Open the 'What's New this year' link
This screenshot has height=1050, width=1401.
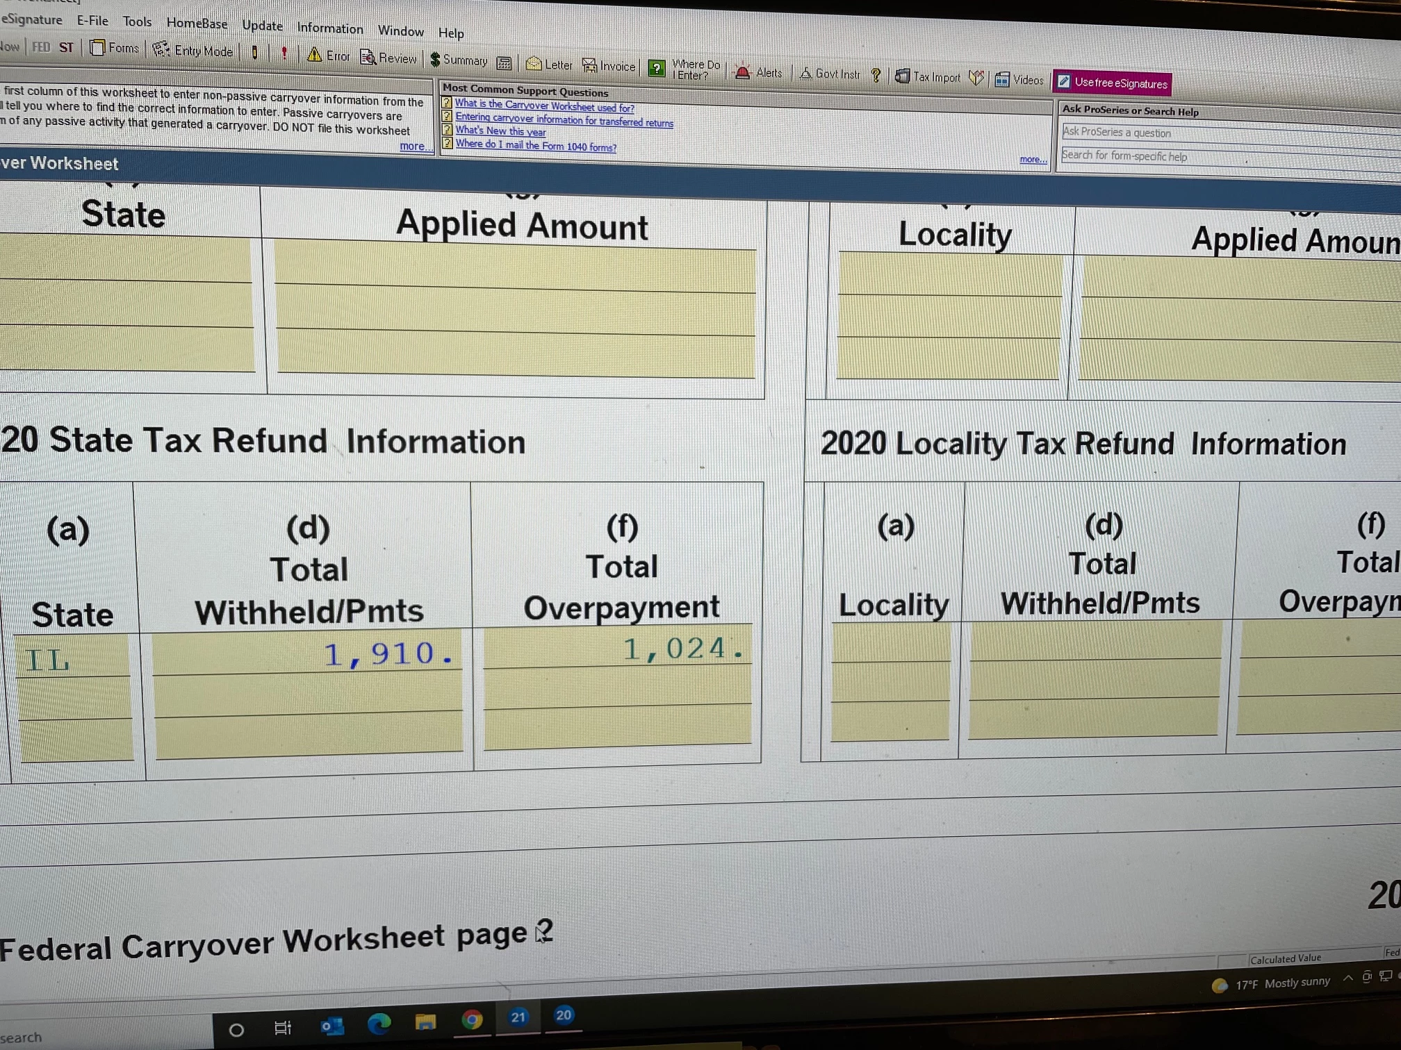click(x=500, y=131)
